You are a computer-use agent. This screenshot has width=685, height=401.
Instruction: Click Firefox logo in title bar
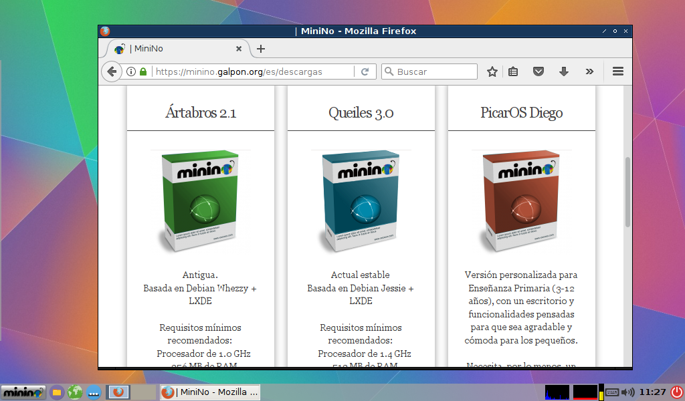pos(105,31)
